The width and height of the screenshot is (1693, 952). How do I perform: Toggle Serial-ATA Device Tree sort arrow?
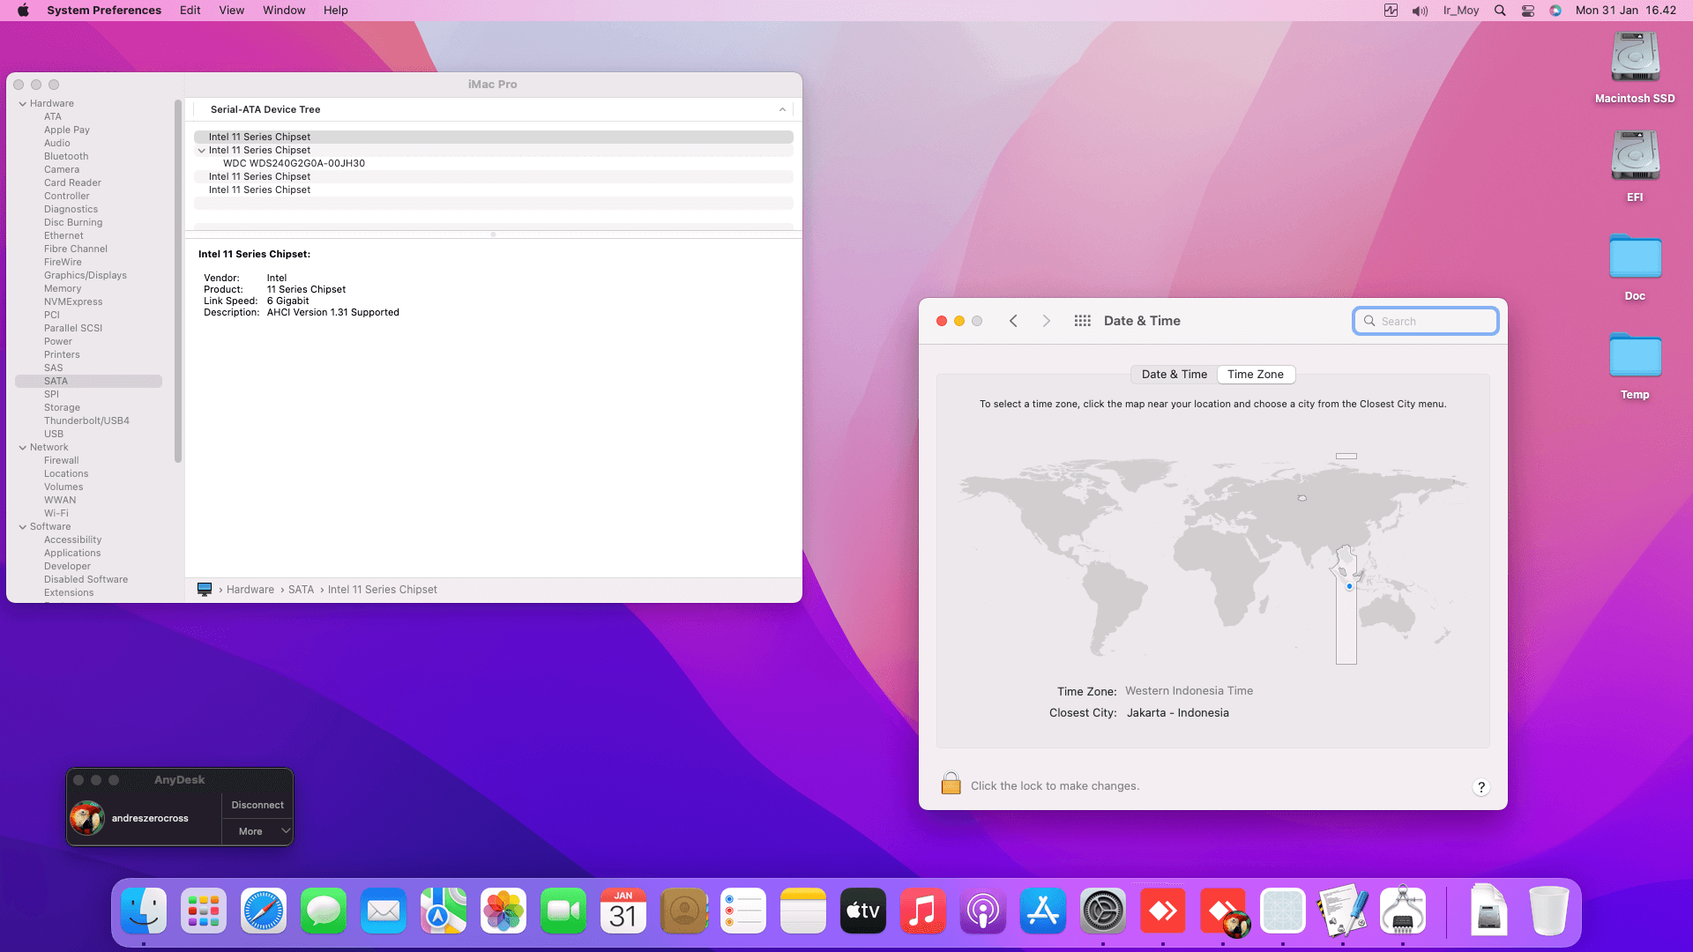tap(782, 109)
